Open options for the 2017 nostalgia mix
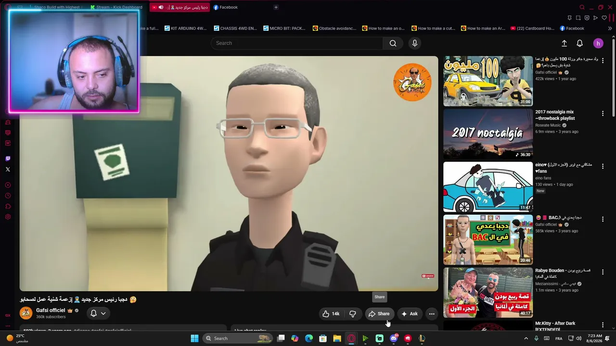The height and width of the screenshot is (346, 616). (603, 113)
